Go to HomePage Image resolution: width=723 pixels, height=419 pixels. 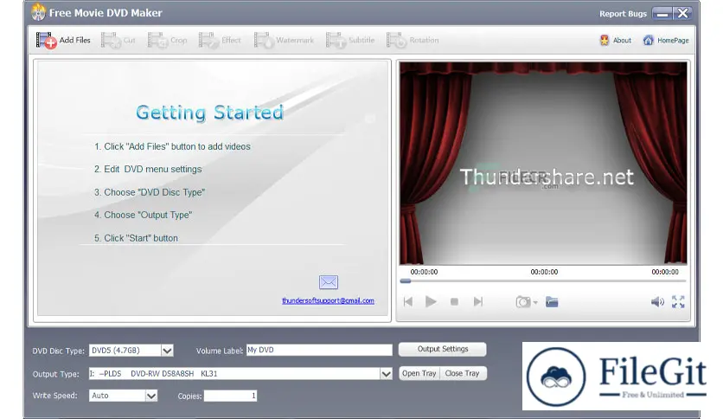click(666, 40)
